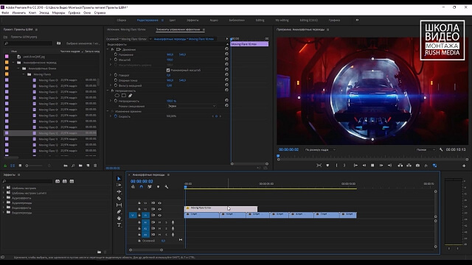This screenshot has width=472, height=265.
Task: Expand Scale property in Effect Controls
Action: 111,60
